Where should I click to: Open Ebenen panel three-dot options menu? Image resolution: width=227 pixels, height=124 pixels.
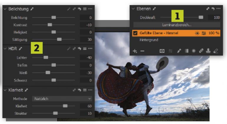218,9
